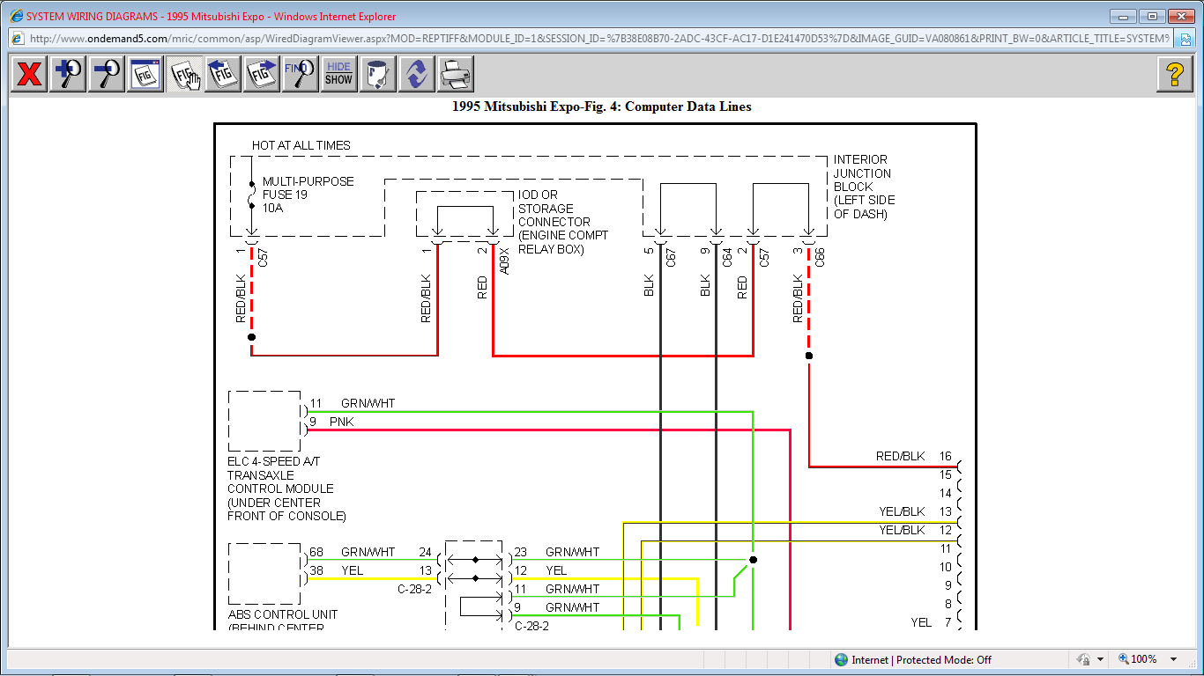This screenshot has width=1204, height=676.
Task: Zoom out with the minus magnifier icon
Action: pos(107,74)
